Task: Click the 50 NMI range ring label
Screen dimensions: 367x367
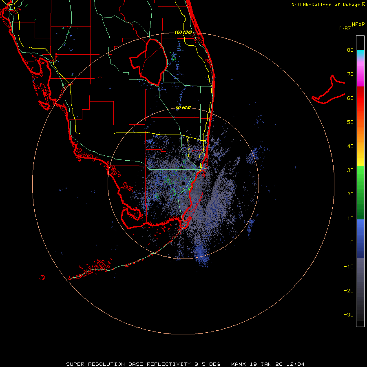Action: (183, 108)
